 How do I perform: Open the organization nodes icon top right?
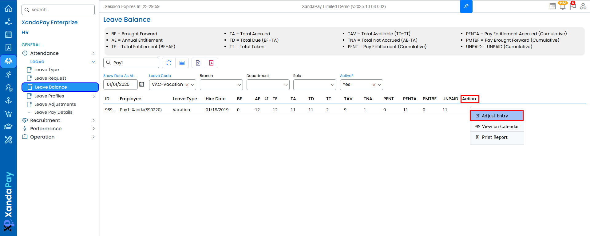tap(583, 6)
